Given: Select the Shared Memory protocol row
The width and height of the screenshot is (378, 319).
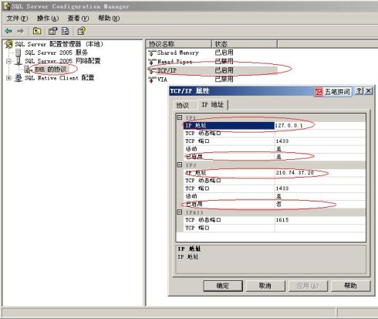Looking at the screenshot, I should point(213,53).
